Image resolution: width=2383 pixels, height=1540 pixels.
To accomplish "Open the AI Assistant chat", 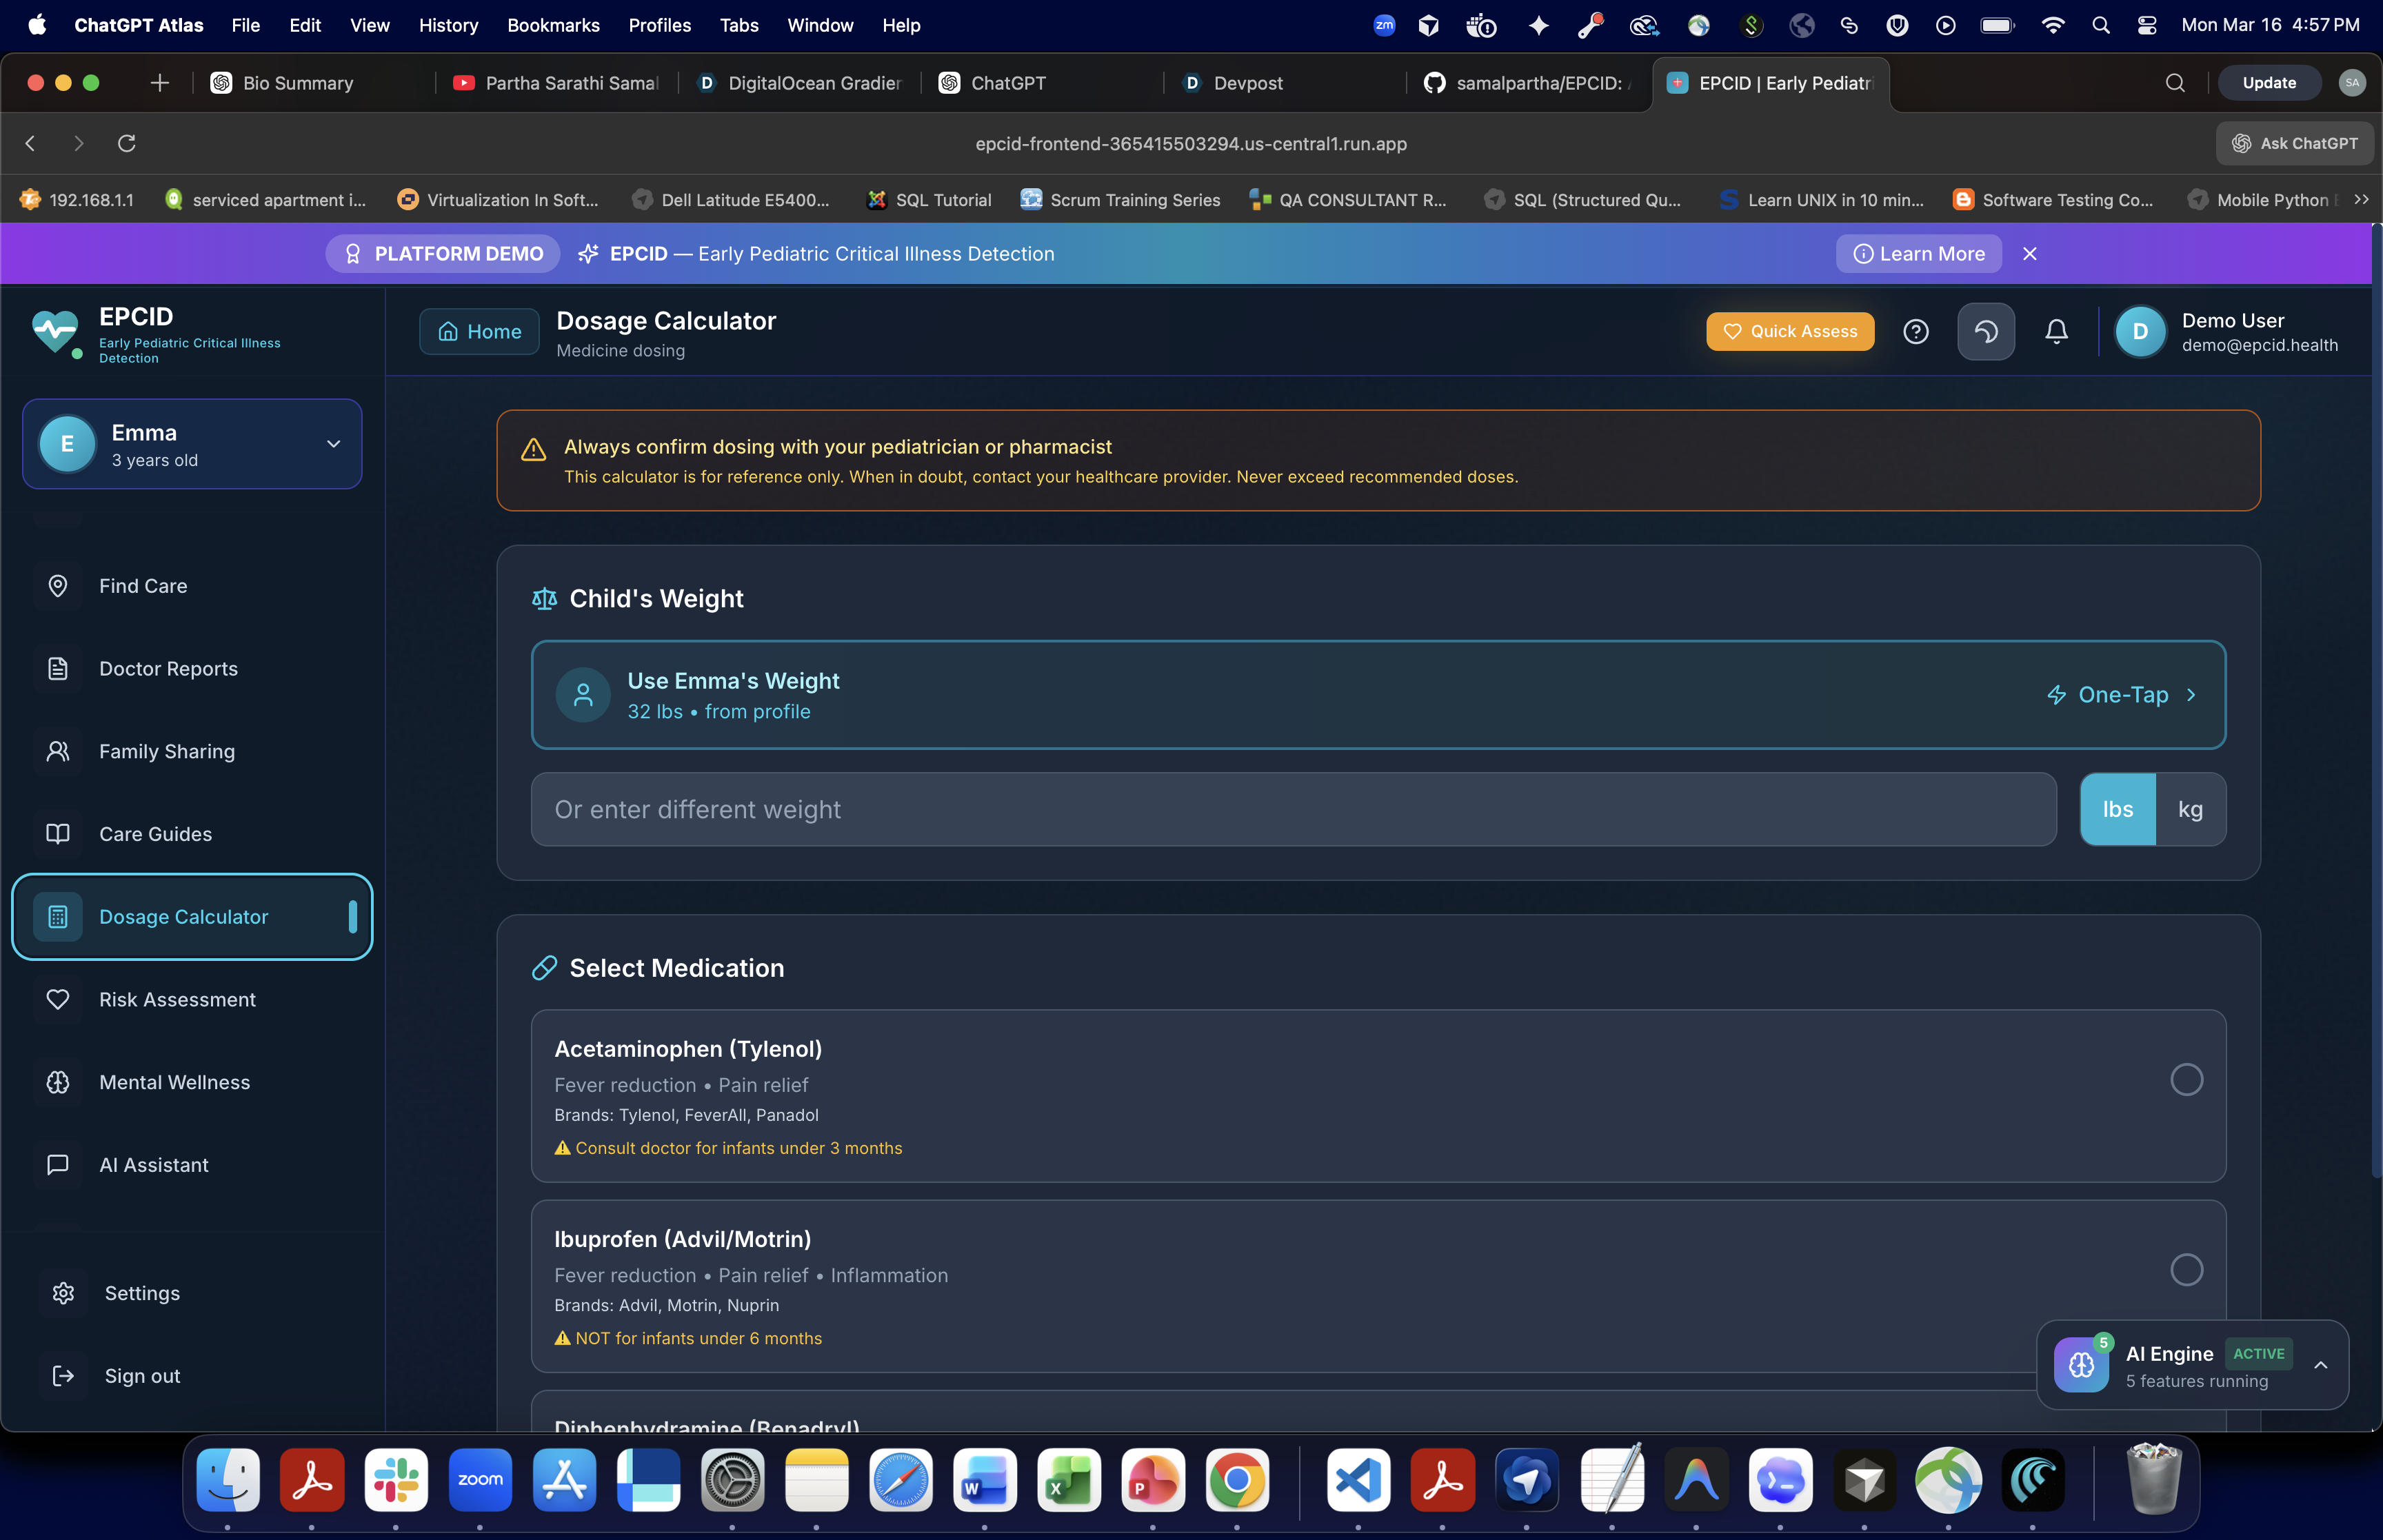I will click(154, 1164).
